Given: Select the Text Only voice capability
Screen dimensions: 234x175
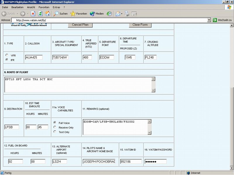Looking at the screenshot, I should pos(55,132).
